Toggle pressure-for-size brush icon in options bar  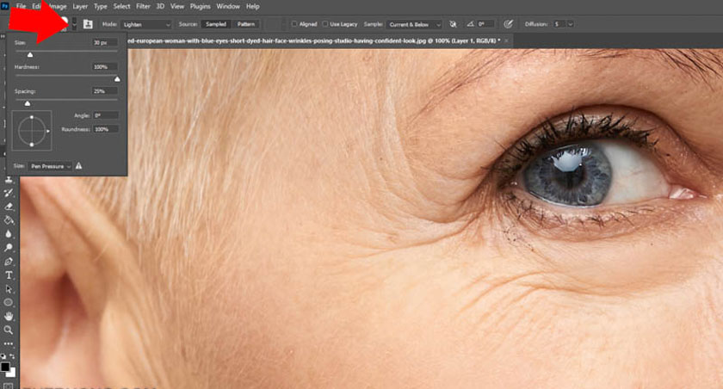508,24
